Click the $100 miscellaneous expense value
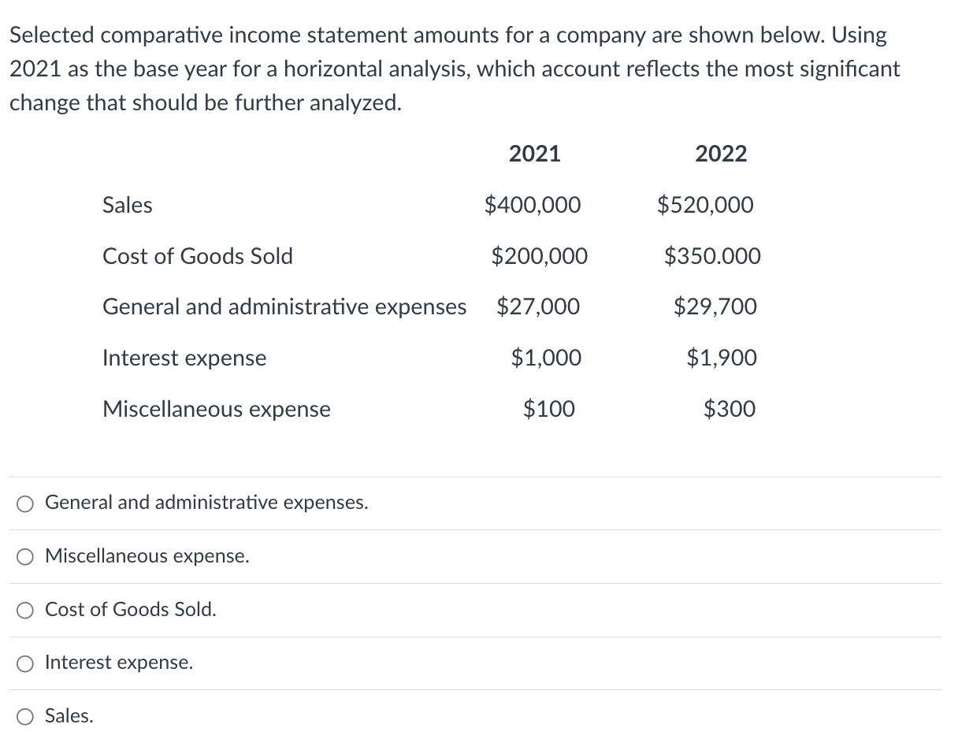Image resolution: width=958 pixels, height=750 pixels. pyautogui.click(x=549, y=410)
